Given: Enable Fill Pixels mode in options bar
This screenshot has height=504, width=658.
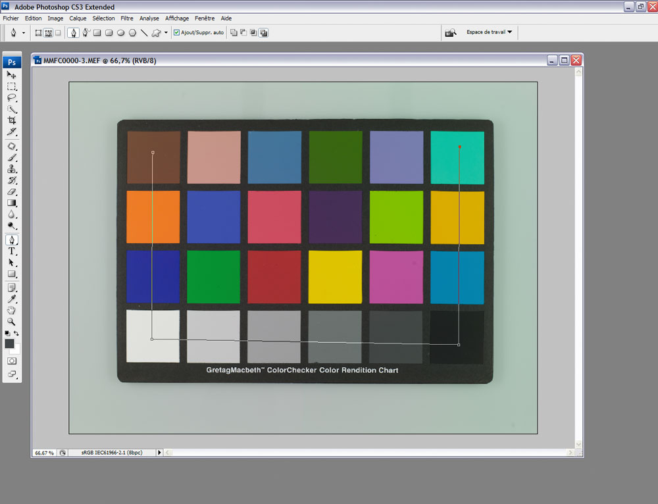Looking at the screenshot, I should [59, 33].
